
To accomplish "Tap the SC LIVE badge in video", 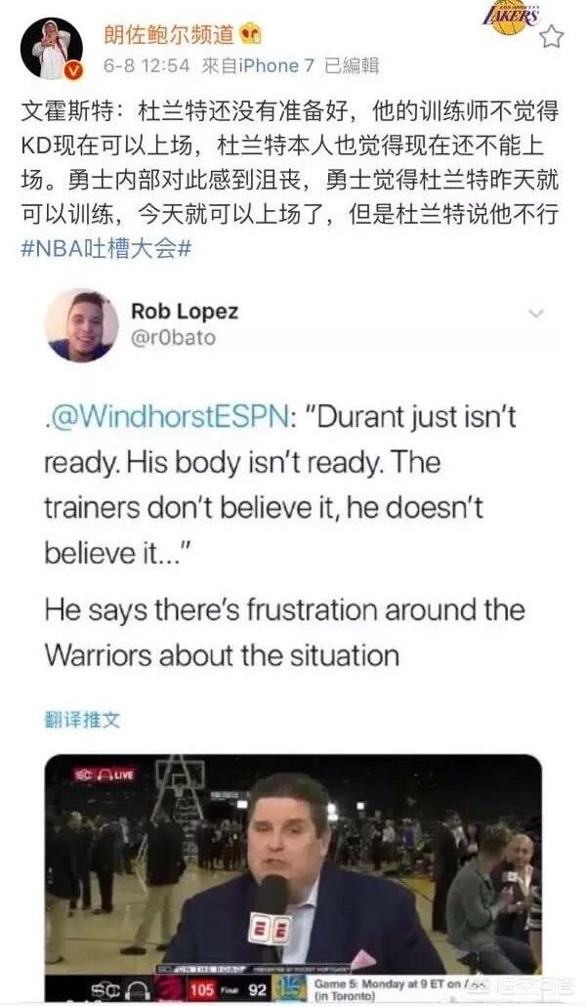I will pyautogui.click(x=104, y=775).
